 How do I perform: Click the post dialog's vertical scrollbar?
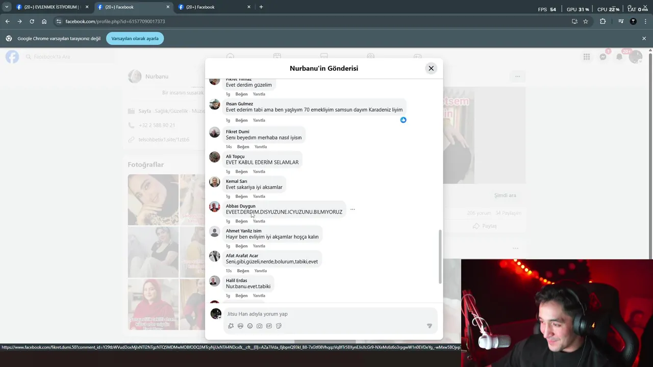[x=440, y=257]
